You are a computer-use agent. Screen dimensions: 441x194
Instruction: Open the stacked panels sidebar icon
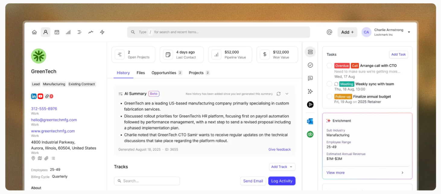click(x=310, y=52)
